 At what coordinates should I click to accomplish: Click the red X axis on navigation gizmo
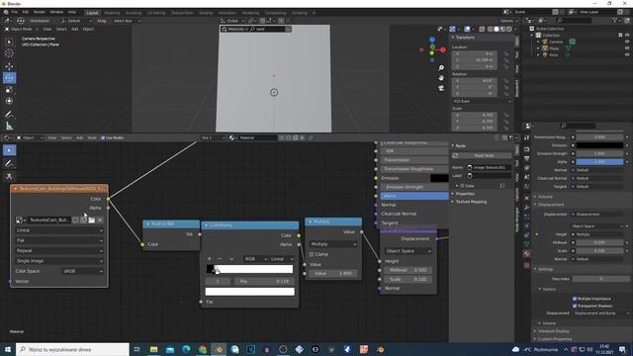click(443, 49)
